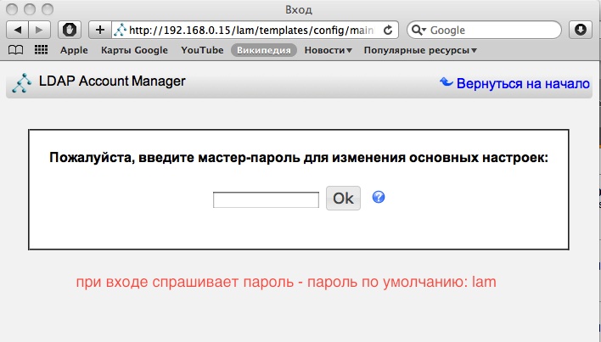Click the extension button beside Forward

(x=71, y=30)
